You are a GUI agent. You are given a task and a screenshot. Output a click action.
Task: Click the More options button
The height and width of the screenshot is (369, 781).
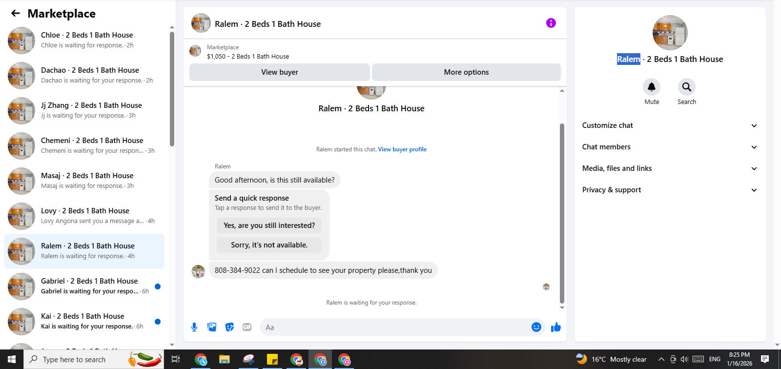point(466,72)
